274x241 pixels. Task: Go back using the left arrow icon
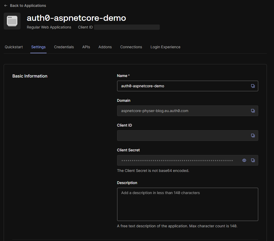pyautogui.click(x=6, y=6)
